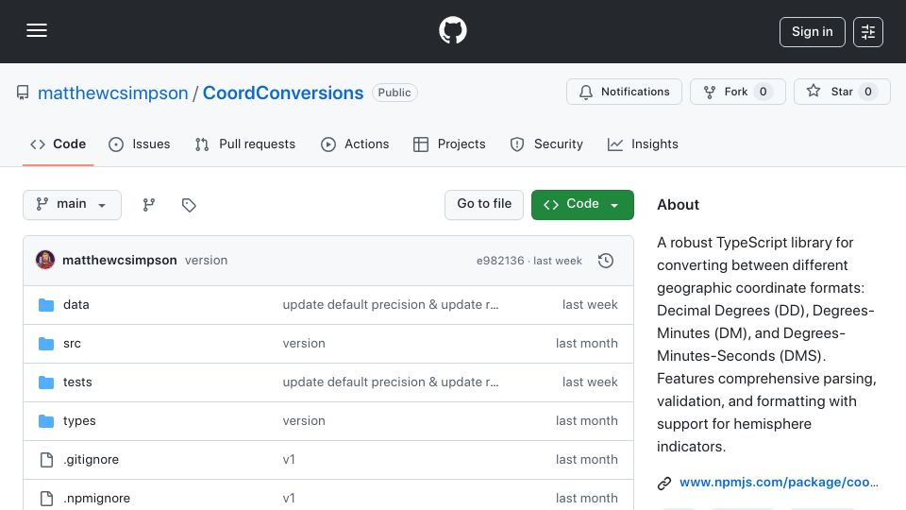Open matthewcsimpson commit author link
The height and width of the screenshot is (510, 906).
pos(120,261)
